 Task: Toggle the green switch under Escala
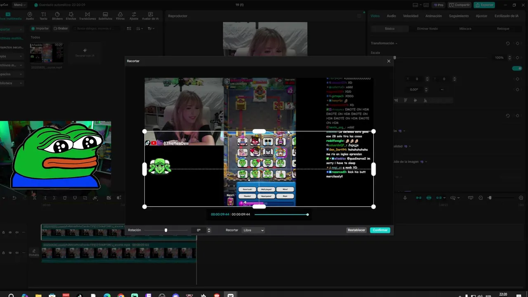pos(517,68)
